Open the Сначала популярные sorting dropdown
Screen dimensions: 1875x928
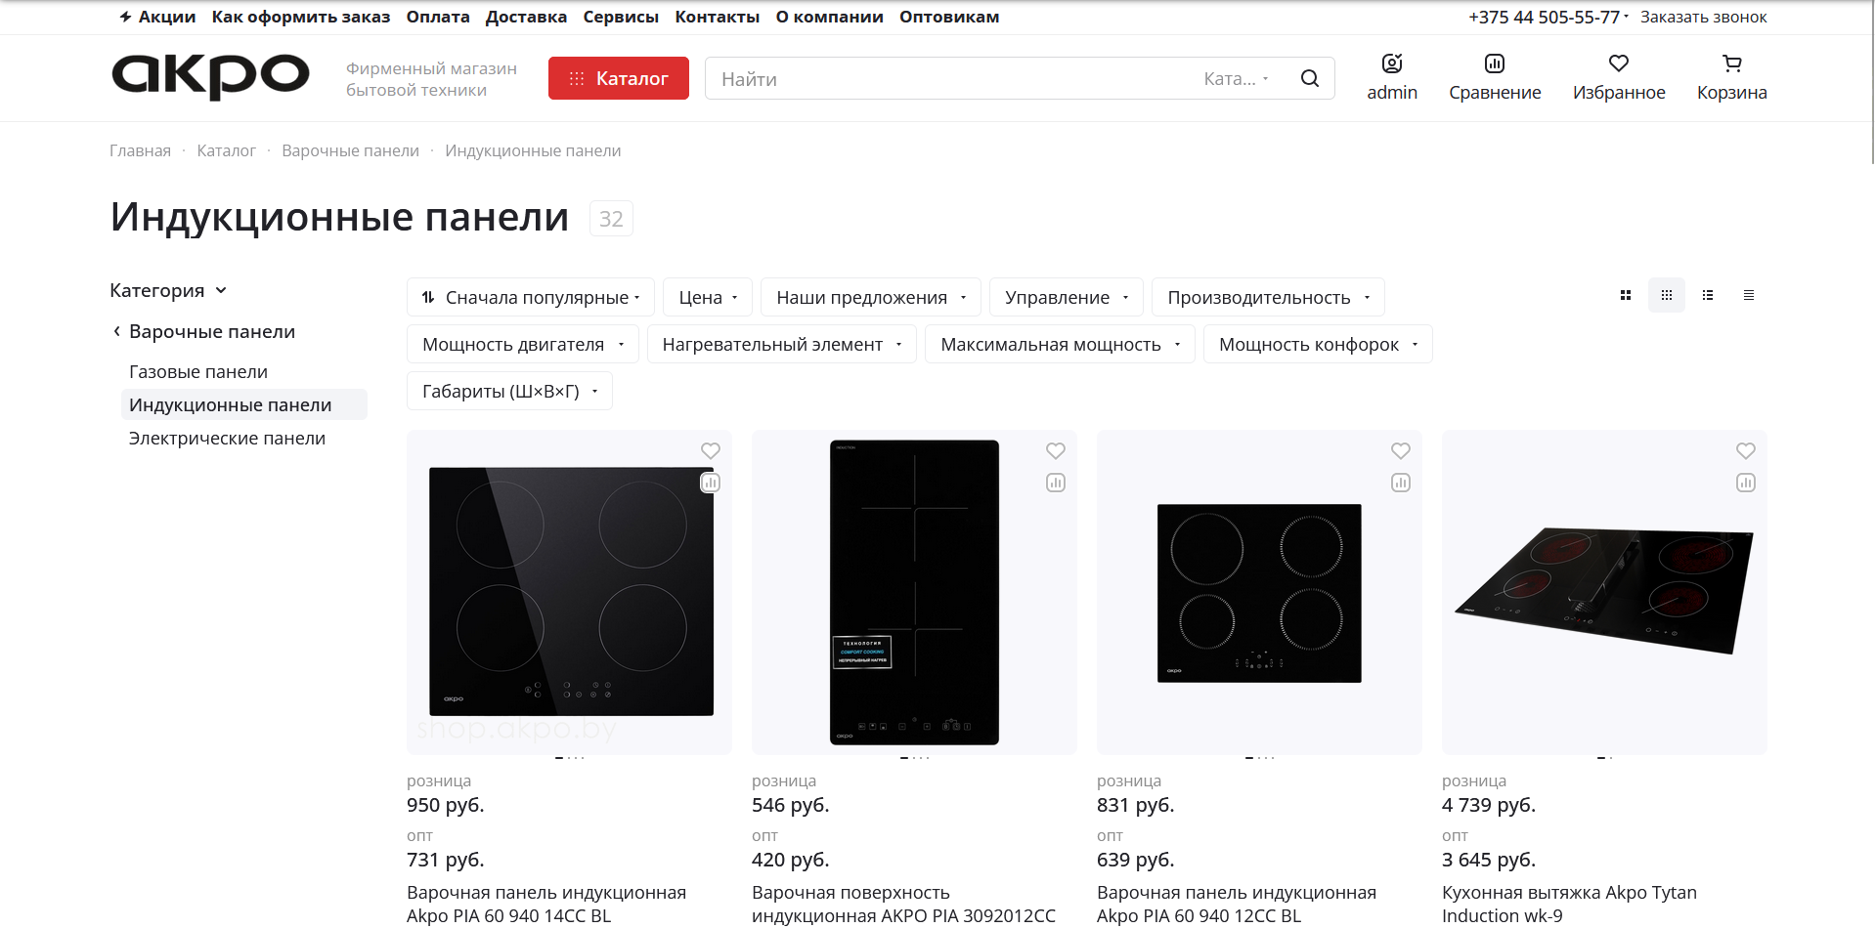coord(531,297)
